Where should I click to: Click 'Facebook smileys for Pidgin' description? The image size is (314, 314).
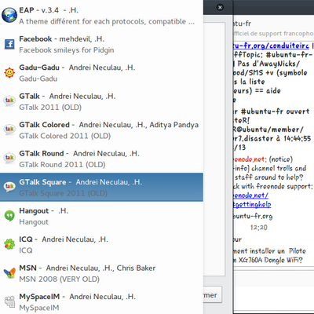click(67, 50)
